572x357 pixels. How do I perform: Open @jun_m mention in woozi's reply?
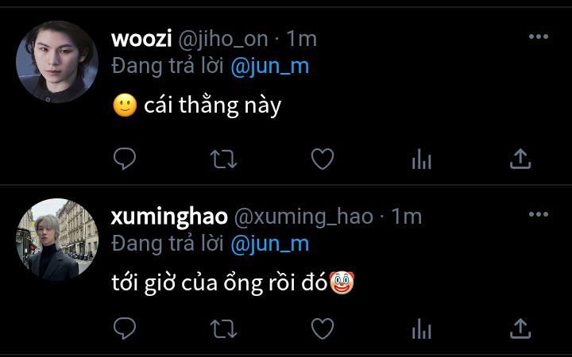pyautogui.click(x=270, y=67)
